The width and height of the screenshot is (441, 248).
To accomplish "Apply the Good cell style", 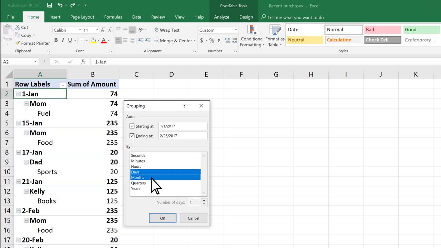I will click(421, 30).
